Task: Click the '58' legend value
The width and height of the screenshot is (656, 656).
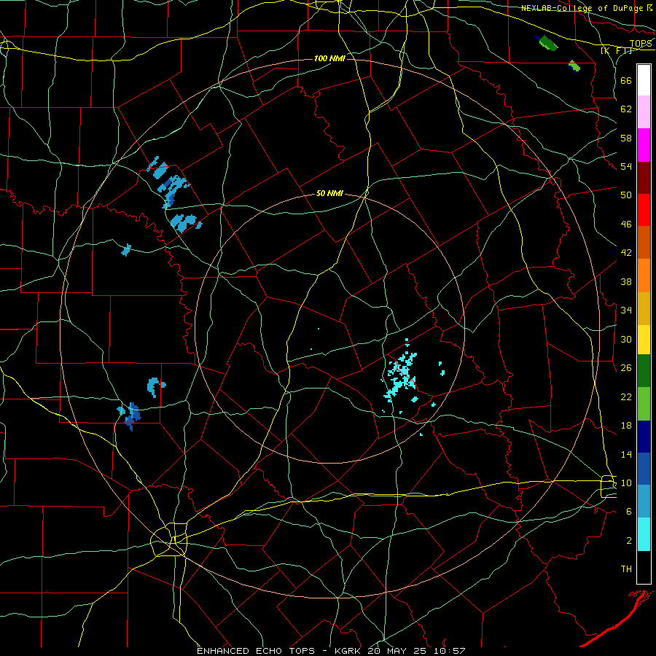Action: click(x=626, y=138)
